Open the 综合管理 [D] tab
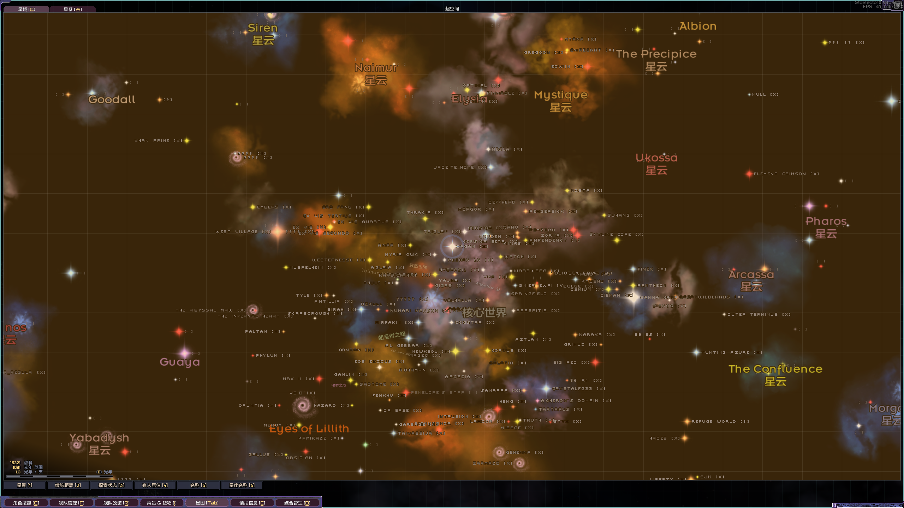Image resolution: width=904 pixels, height=508 pixels. [297, 503]
